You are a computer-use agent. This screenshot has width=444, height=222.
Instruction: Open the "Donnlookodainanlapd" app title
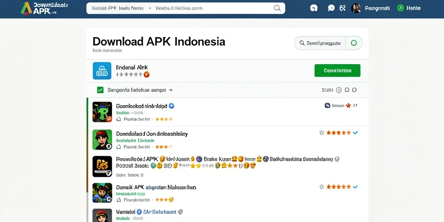[142, 106]
